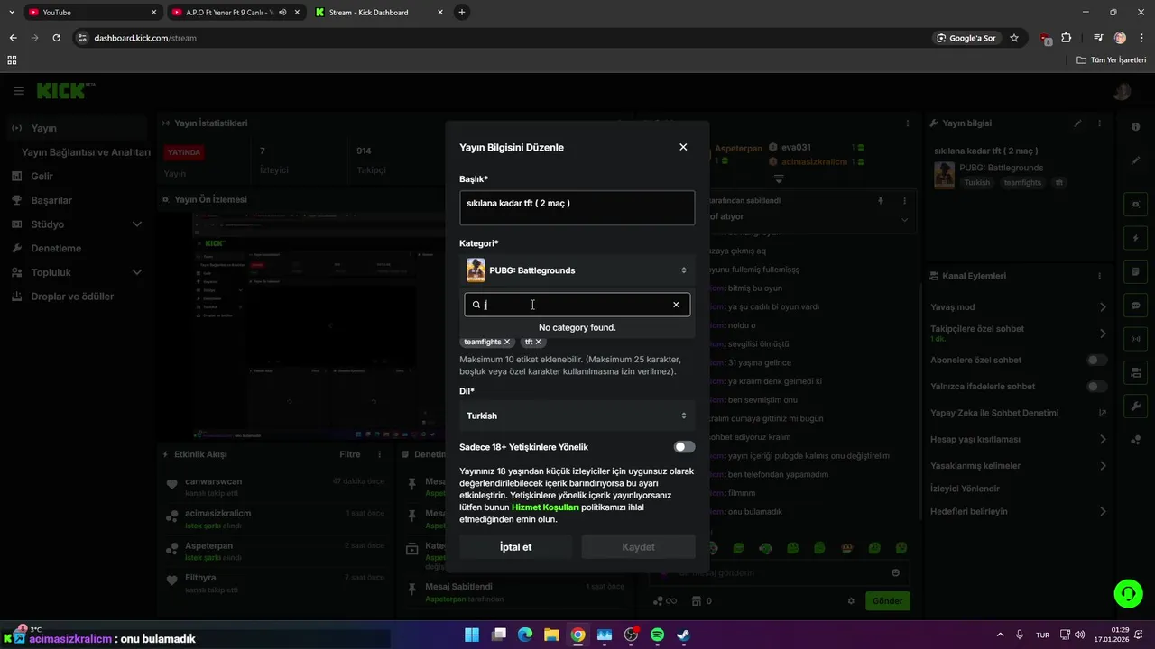Image resolution: width=1155 pixels, height=649 pixels.
Task: Open Etkinlik Akışı options menu
Action: [380, 454]
